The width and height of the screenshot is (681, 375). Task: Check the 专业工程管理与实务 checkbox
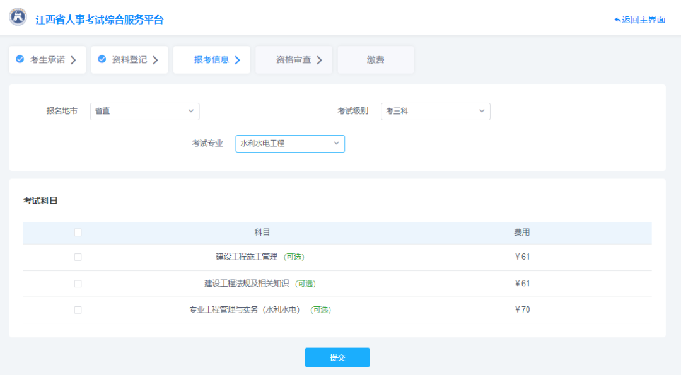78,310
